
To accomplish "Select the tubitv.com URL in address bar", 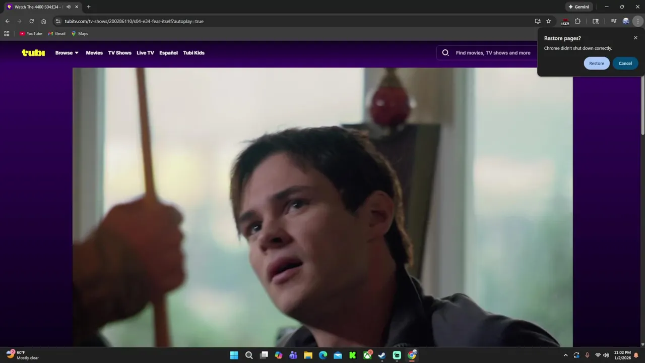I will click(x=134, y=21).
